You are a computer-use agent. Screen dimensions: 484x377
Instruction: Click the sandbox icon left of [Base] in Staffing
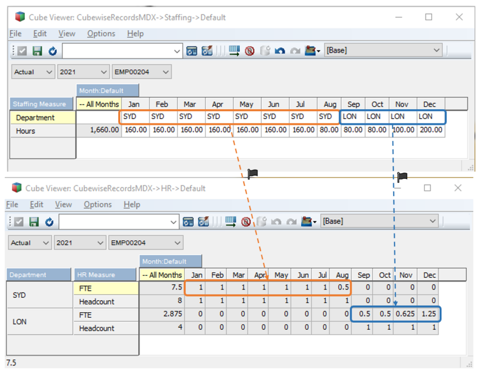tap(311, 51)
